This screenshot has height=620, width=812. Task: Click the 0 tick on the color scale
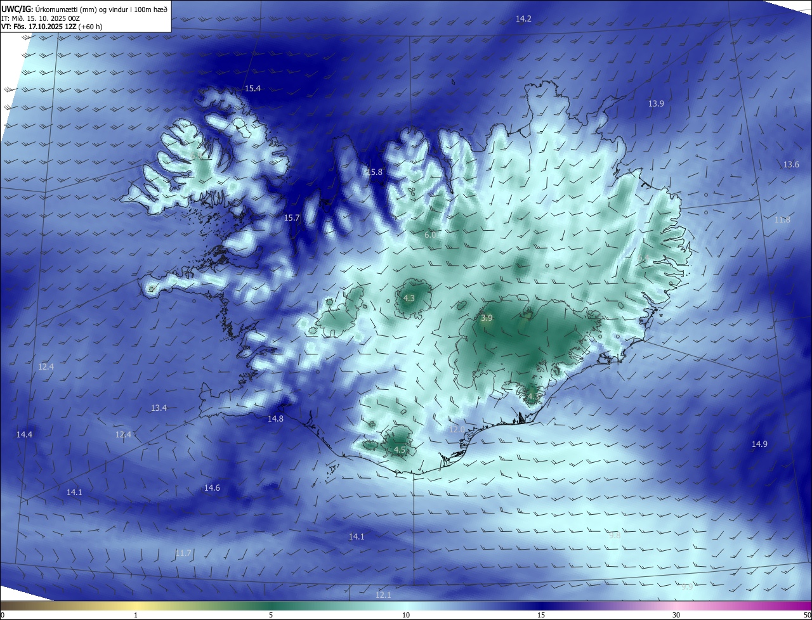point(2,615)
